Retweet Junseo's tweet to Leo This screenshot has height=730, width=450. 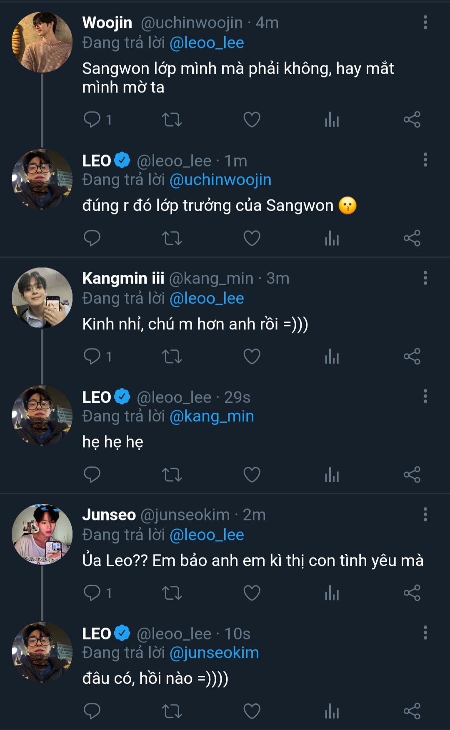[172, 593]
